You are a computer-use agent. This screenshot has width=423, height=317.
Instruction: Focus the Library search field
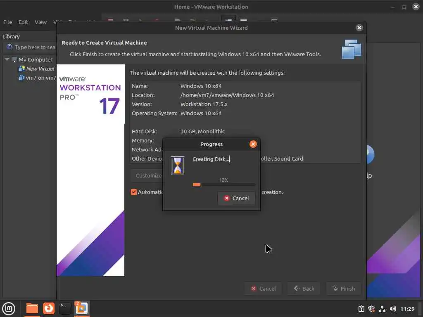[30, 47]
